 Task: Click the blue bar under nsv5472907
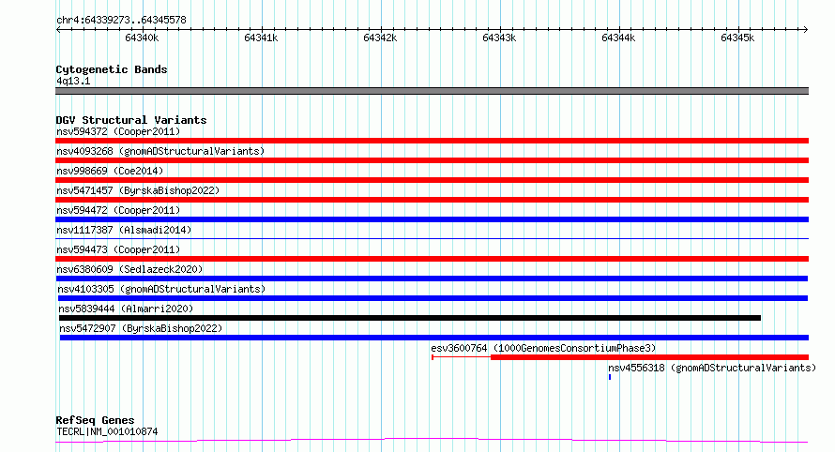[x=434, y=338]
